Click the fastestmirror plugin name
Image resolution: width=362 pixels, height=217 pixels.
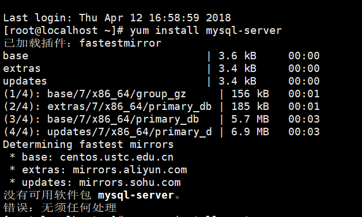click(120, 43)
